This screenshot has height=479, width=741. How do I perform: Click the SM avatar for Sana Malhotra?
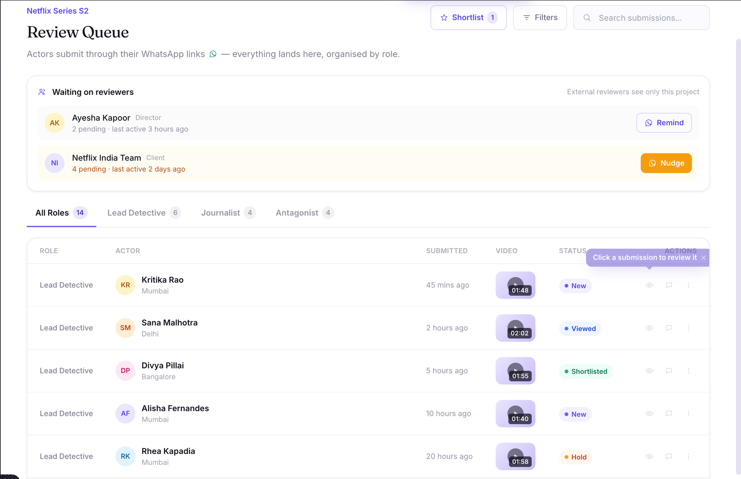point(126,328)
